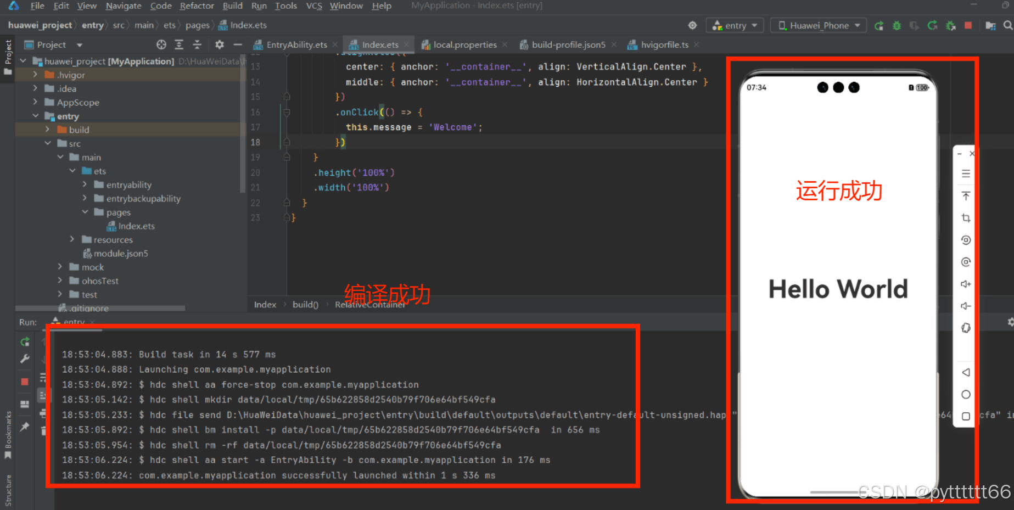Rotate the emulator screen icon

[966, 328]
